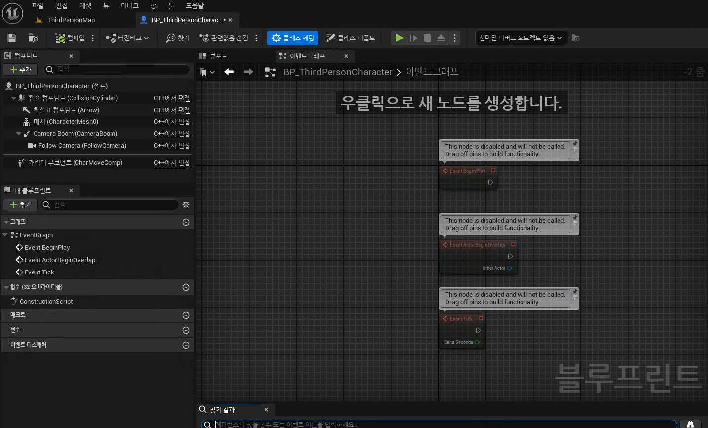Open hide unrelated options three-dot menu
The image size is (708, 428).
tap(256, 38)
